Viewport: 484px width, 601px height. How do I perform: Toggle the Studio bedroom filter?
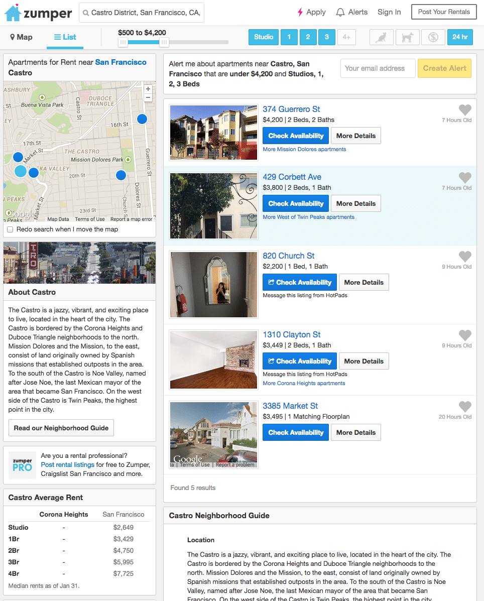point(264,37)
